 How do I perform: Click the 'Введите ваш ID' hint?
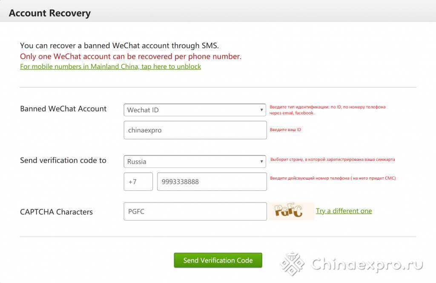[x=285, y=129]
